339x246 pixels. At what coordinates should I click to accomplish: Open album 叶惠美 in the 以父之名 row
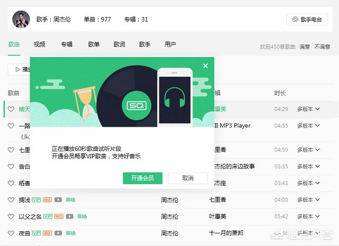(218, 216)
